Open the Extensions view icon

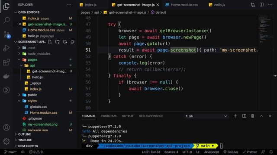point(6,62)
